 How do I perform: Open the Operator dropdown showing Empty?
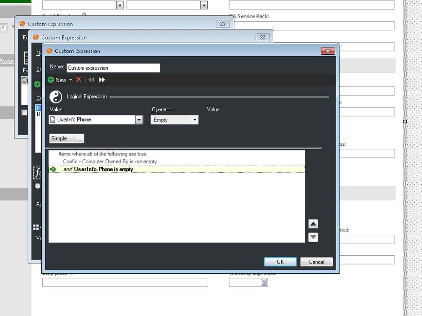194,120
